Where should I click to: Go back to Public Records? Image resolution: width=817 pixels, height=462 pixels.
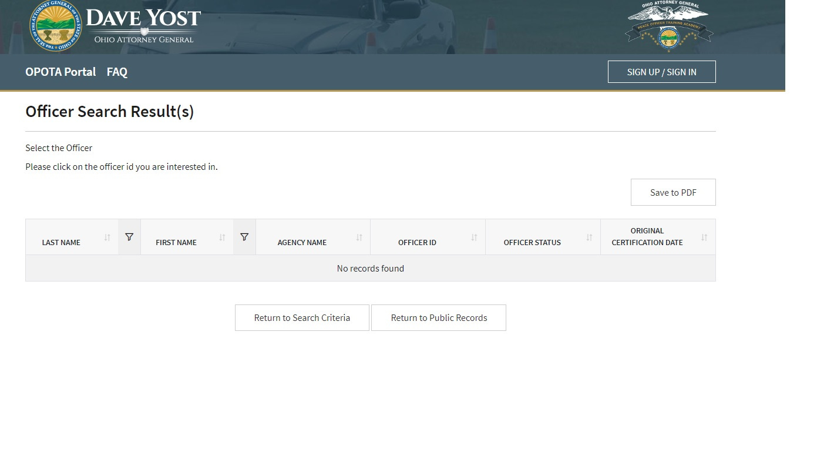(x=439, y=317)
